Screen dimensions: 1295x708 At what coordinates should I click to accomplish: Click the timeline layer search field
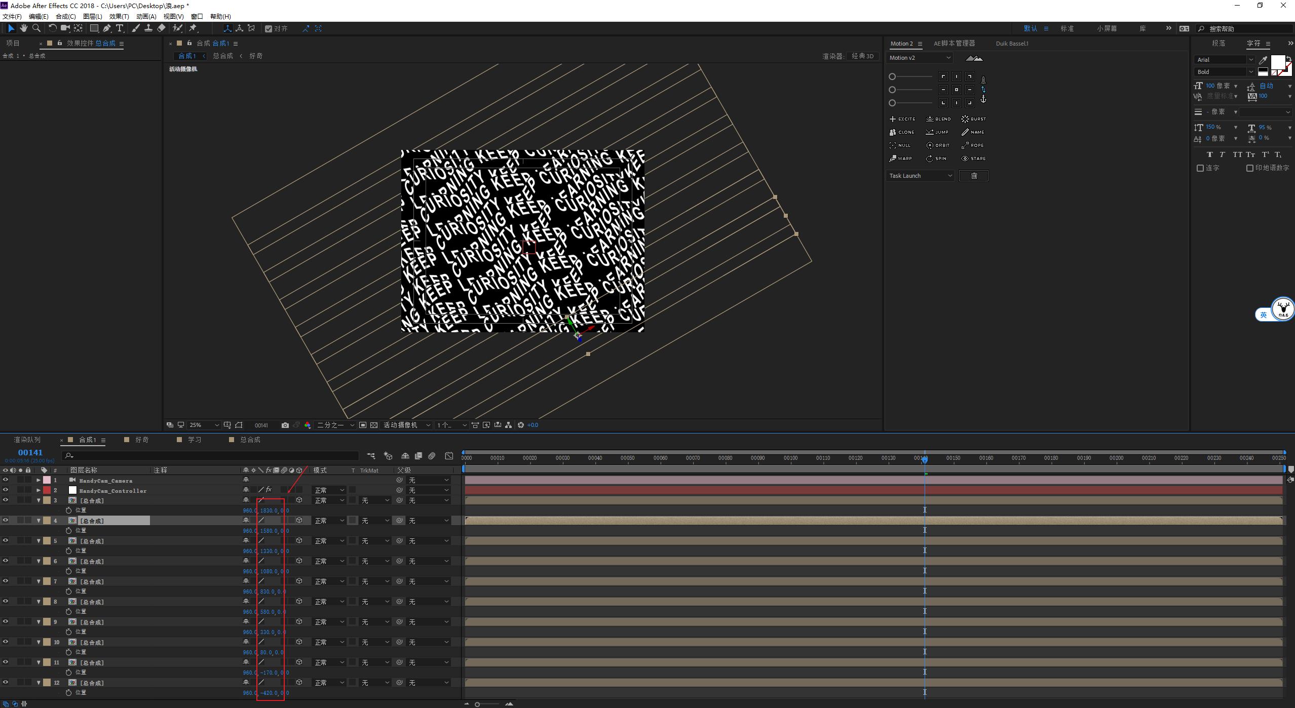(x=213, y=456)
